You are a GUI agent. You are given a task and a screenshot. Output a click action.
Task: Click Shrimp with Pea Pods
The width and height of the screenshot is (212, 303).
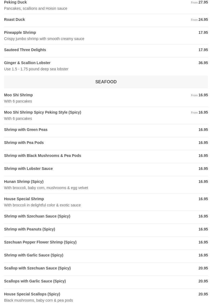[x=24, y=143]
